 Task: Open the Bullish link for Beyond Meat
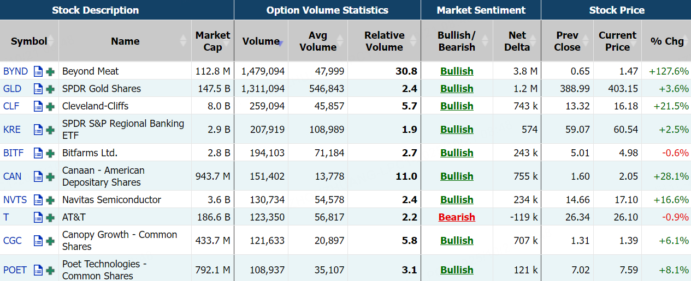click(x=457, y=71)
